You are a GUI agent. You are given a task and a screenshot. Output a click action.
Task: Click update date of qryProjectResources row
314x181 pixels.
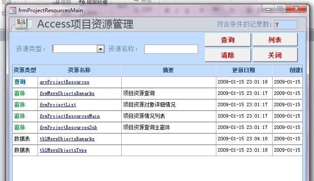click(x=244, y=82)
